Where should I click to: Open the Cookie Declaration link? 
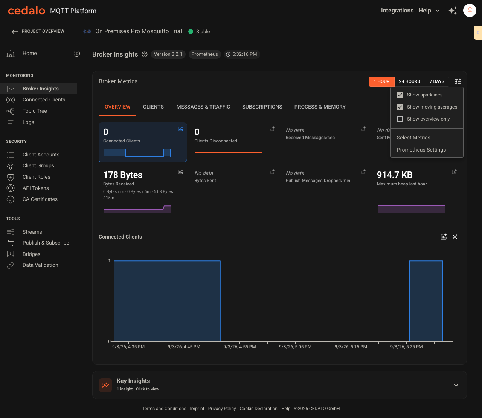click(x=258, y=409)
